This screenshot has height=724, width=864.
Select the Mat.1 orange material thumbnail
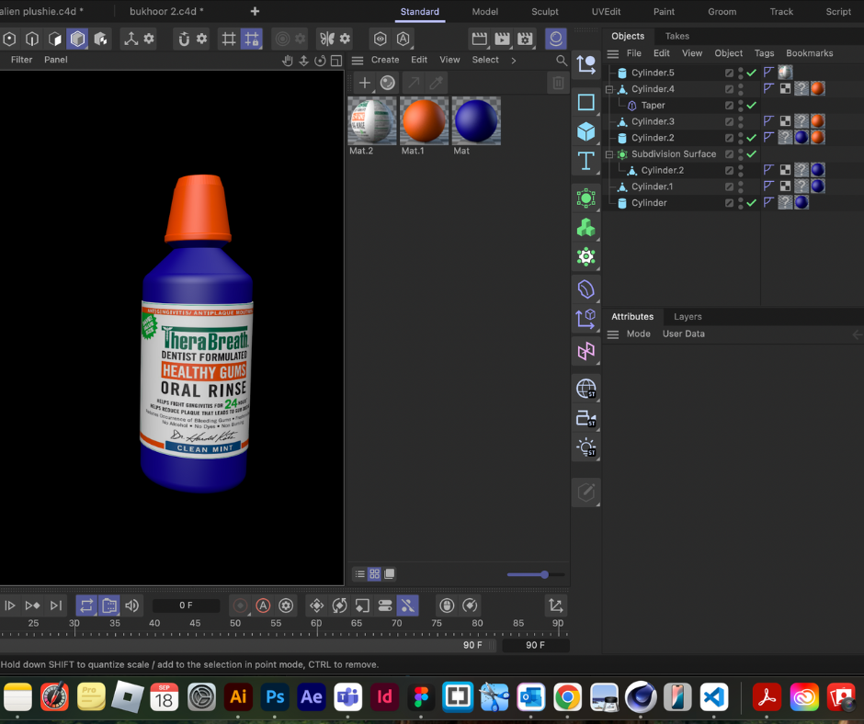click(424, 120)
